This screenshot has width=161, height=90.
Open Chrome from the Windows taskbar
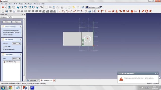10,88
